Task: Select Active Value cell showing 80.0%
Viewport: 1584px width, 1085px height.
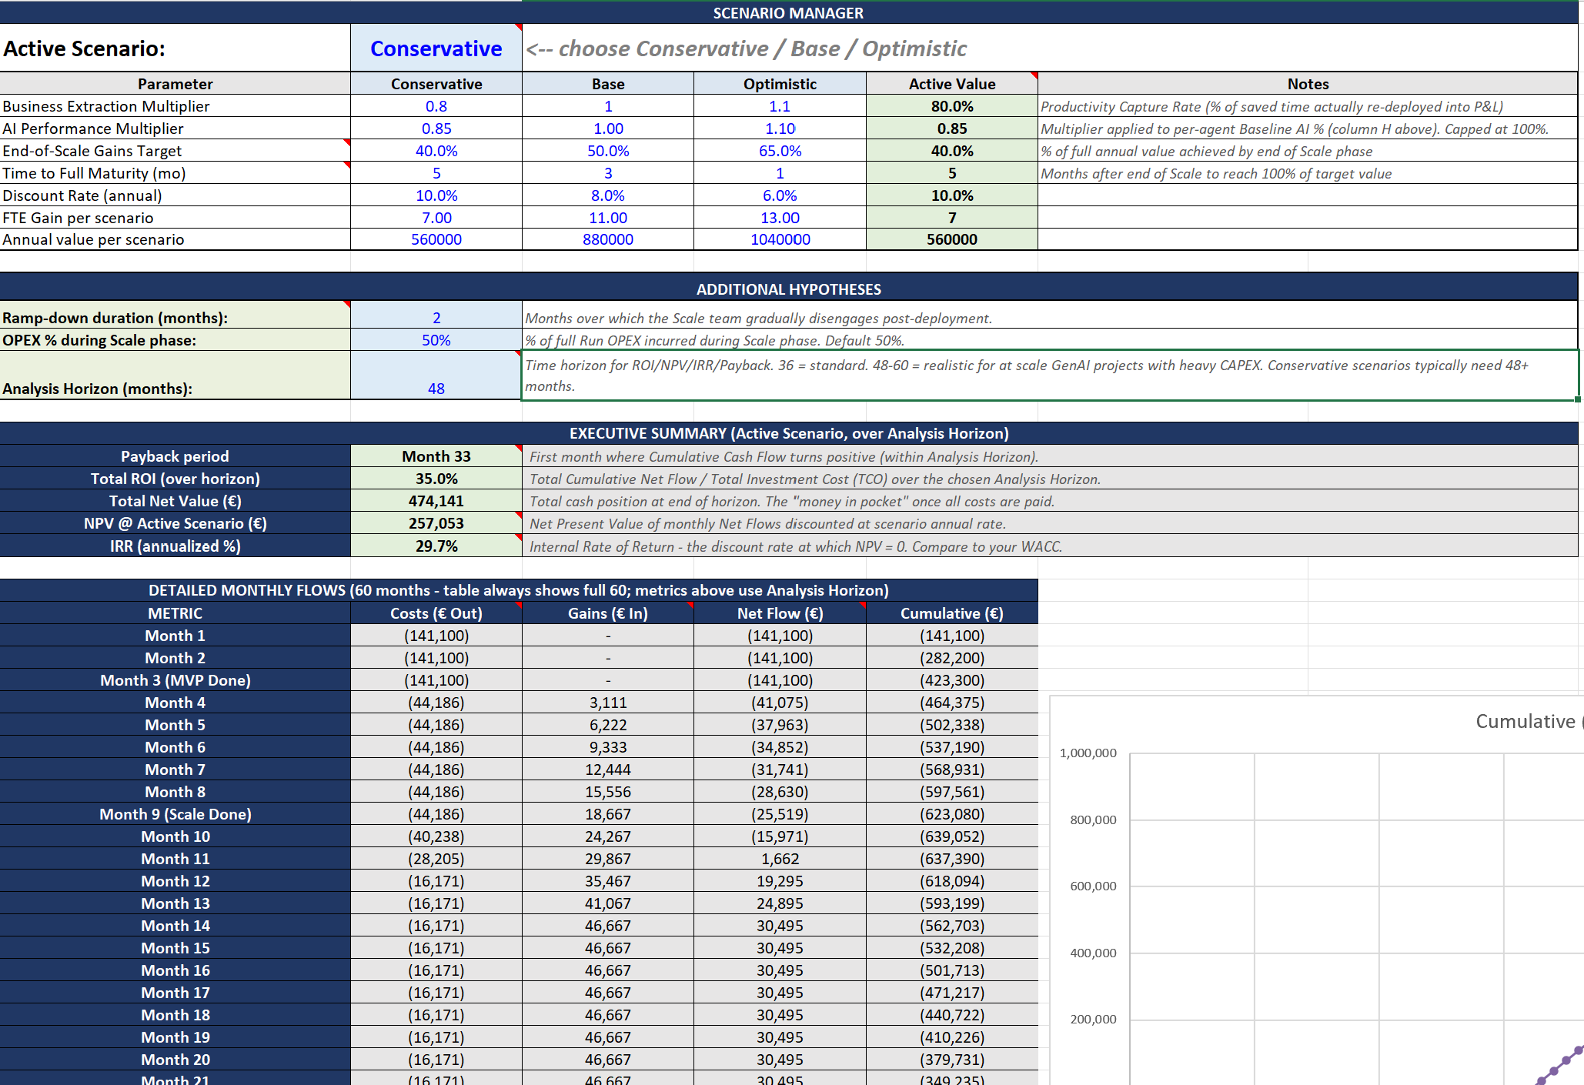Action: pyautogui.click(x=952, y=106)
